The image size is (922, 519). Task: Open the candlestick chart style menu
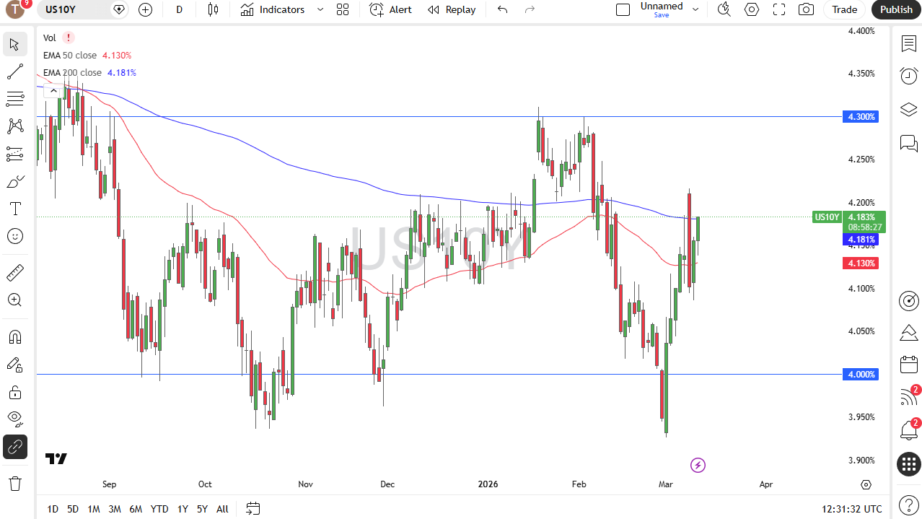(212, 9)
